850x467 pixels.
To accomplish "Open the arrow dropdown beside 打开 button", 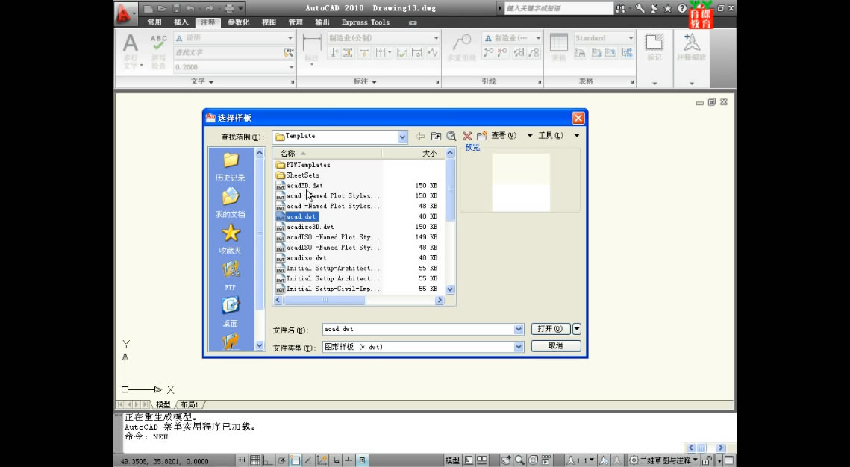I will 577,329.
